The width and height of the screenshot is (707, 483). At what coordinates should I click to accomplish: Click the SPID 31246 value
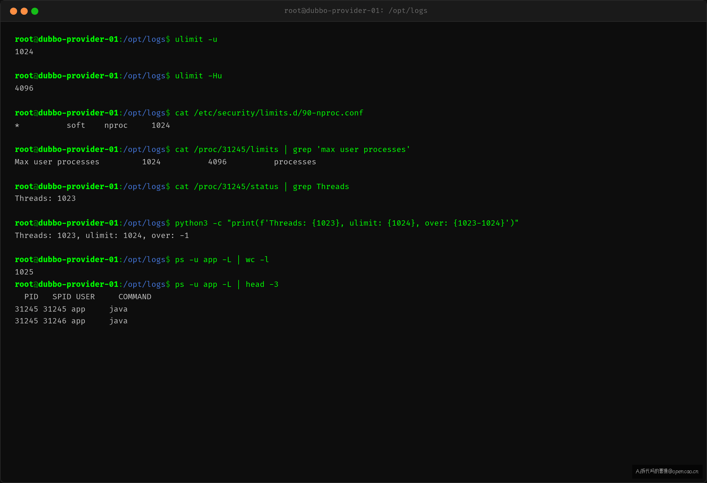[54, 321]
